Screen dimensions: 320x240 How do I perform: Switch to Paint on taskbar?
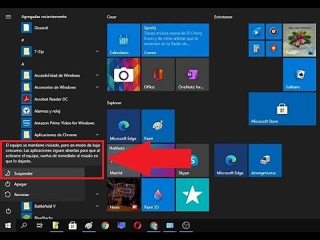pyautogui.click(x=89, y=225)
